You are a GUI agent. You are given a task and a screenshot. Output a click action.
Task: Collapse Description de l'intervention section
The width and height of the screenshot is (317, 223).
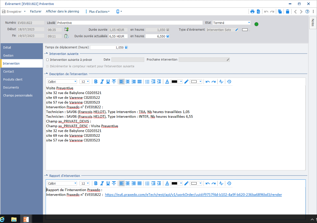[x=47, y=74]
